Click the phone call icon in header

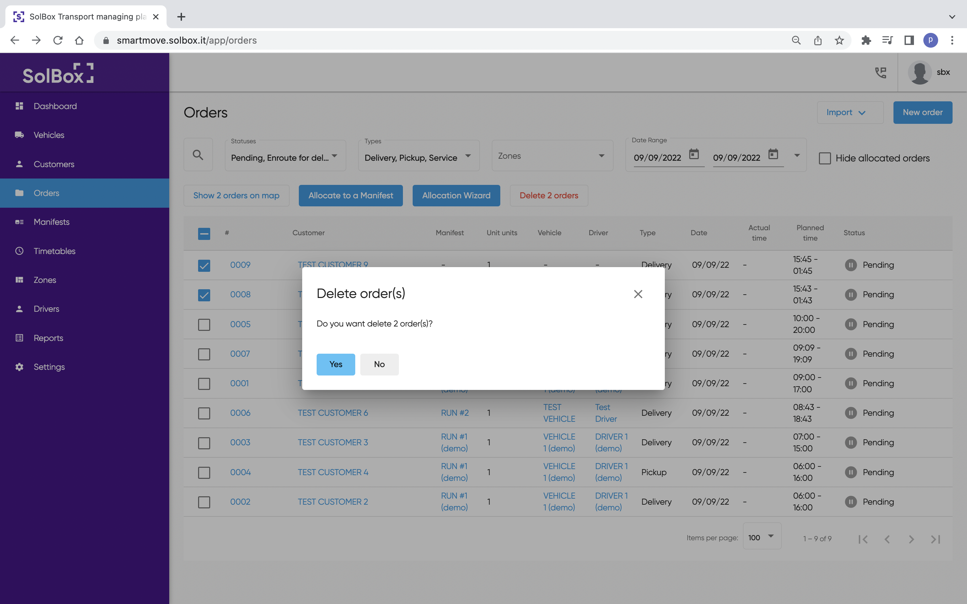coord(881,72)
